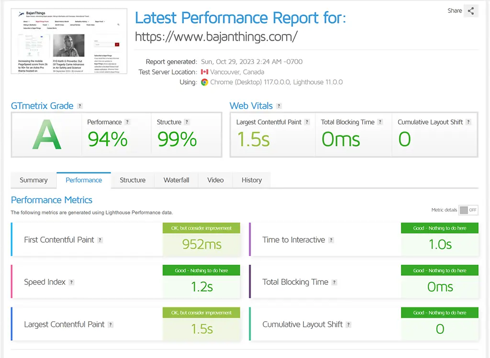The width and height of the screenshot is (490, 358).
Task: Click First Contentful Paint 952ms value
Action: (x=201, y=244)
